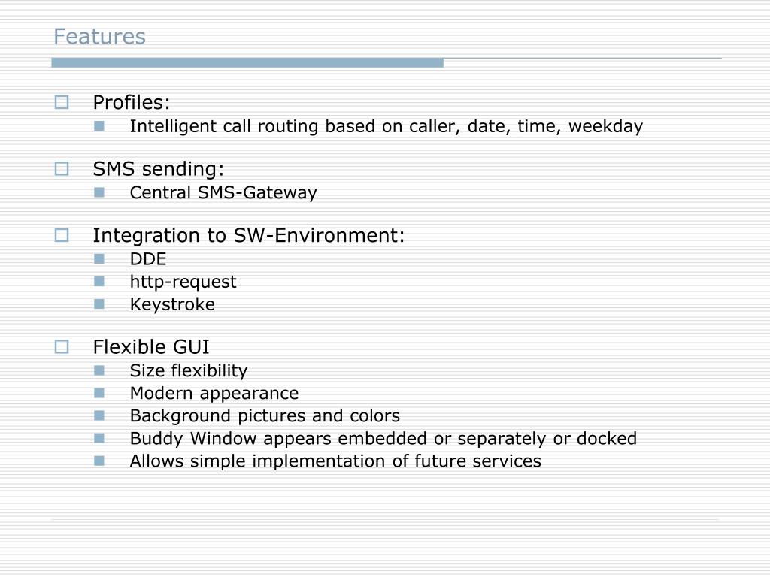Select the Features slide title

point(100,37)
